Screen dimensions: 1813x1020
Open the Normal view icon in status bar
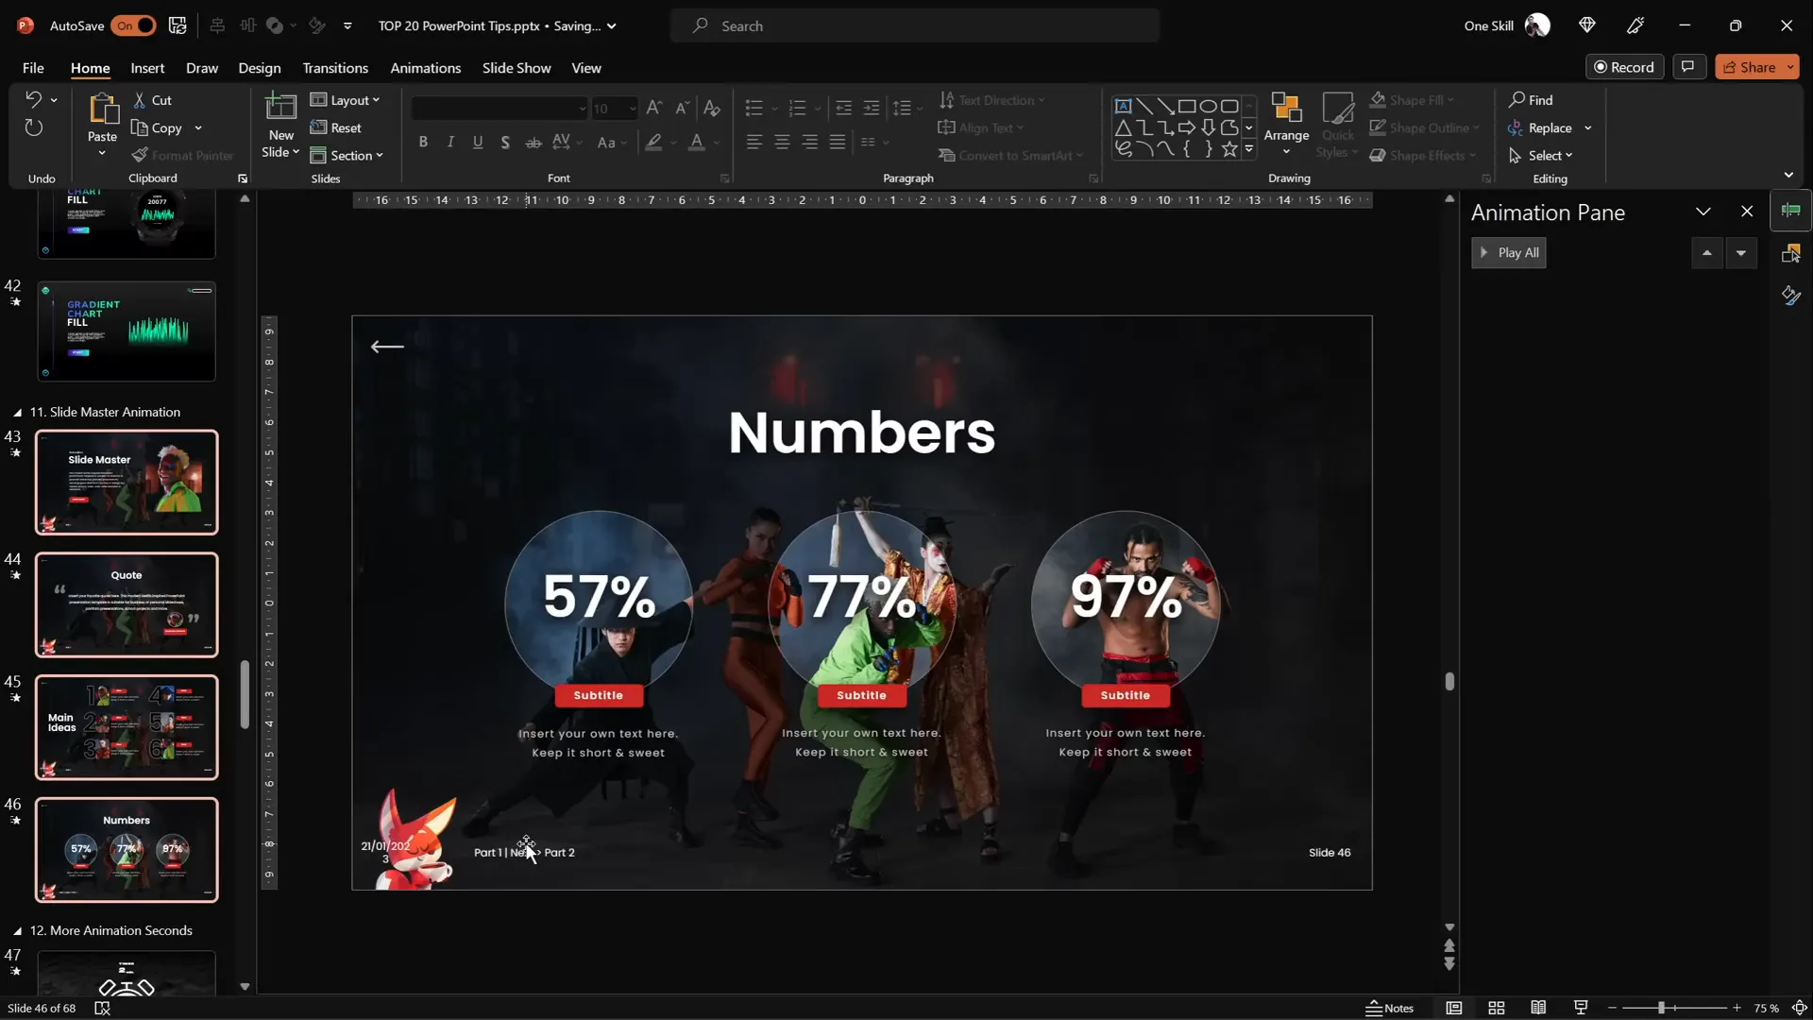(1454, 1008)
